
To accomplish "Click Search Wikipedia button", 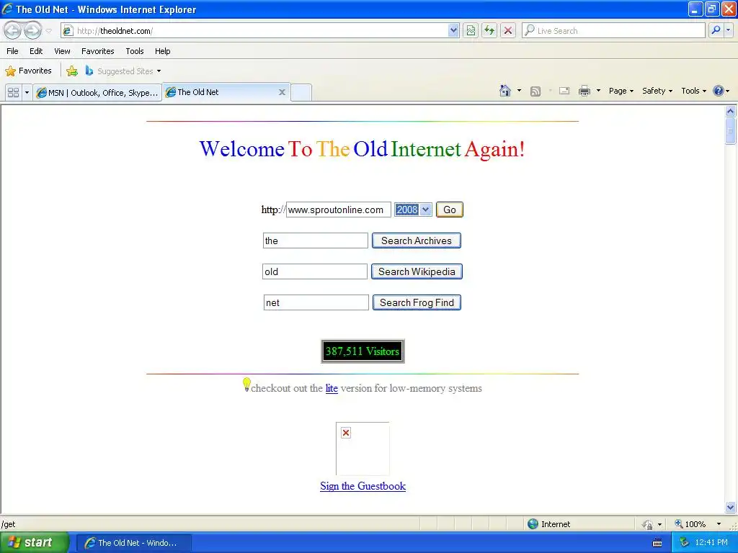I will coord(417,271).
